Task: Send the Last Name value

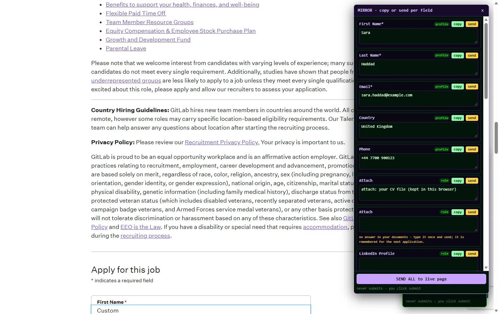Action: (472, 55)
